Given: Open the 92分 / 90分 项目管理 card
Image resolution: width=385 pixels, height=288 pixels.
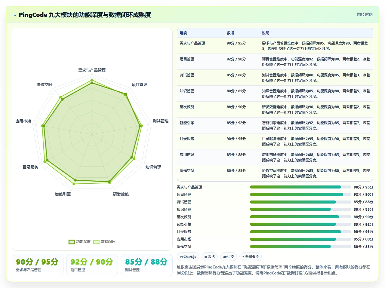Looking at the screenshot, I should tap(92, 265).
